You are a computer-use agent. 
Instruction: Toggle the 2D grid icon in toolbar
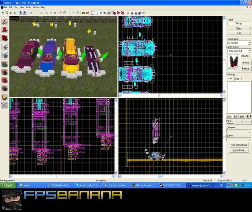pyautogui.click(x=3, y=13)
